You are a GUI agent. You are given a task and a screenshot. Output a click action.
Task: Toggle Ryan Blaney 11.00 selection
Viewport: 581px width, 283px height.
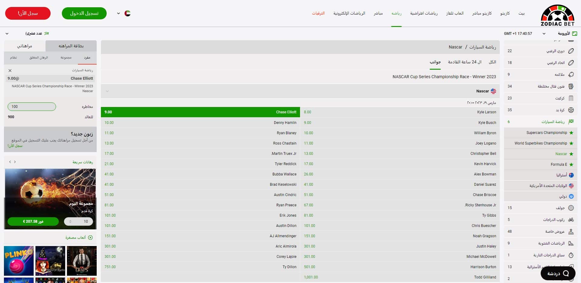[200, 133]
